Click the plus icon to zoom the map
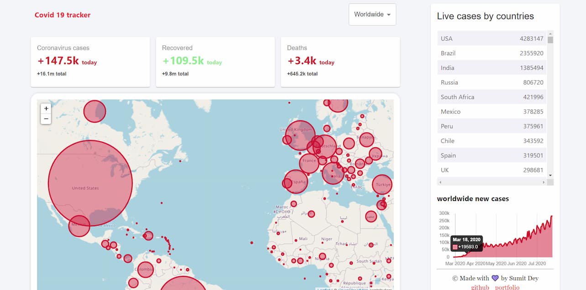 click(x=46, y=109)
